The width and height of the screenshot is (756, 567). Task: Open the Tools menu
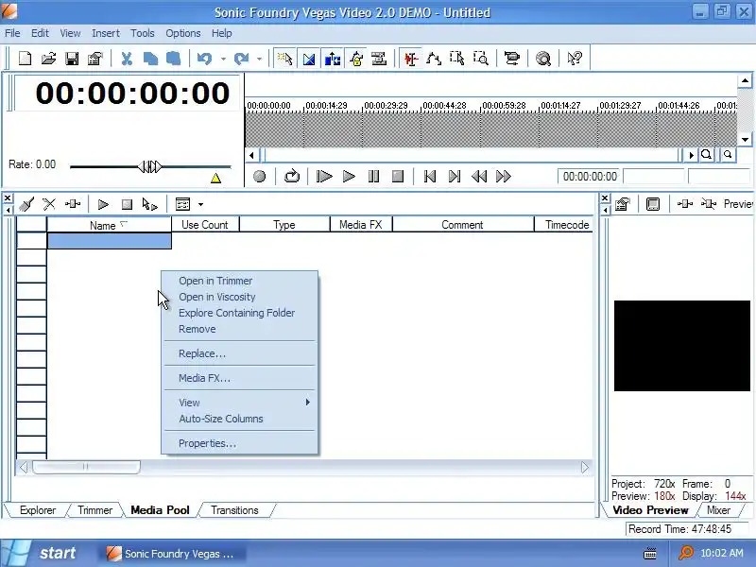pyautogui.click(x=143, y=33)
